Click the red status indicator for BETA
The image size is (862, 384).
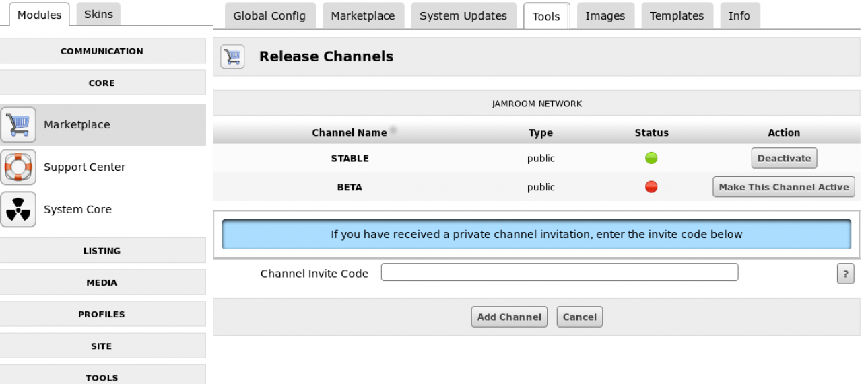[651, 187]
